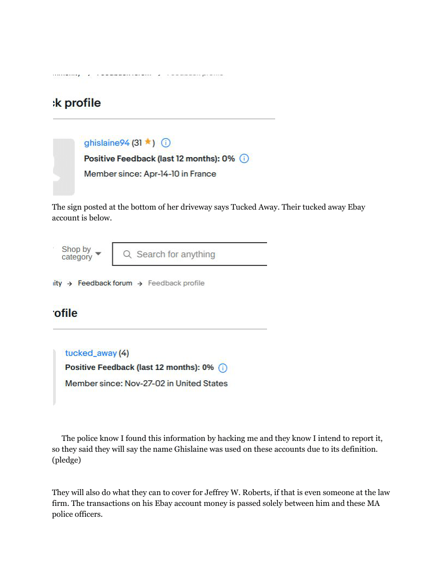Image resolution: width=442 pixels, height=572 pixels.
Task: Click the feedback score (31) beside ghislaine94
Action: [137, 143]
